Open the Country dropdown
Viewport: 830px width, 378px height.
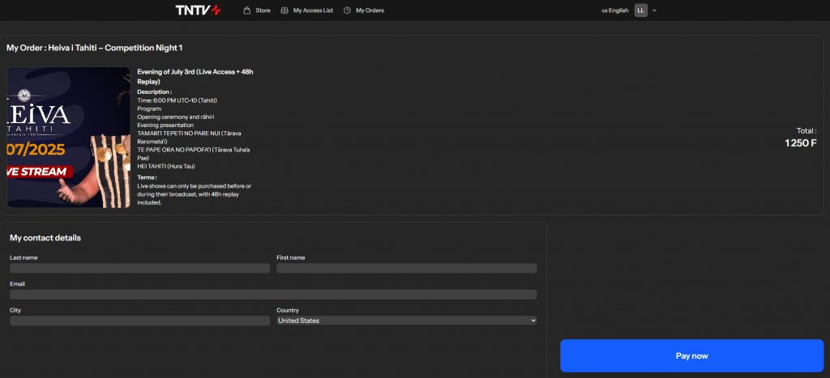tap(406, 321)
